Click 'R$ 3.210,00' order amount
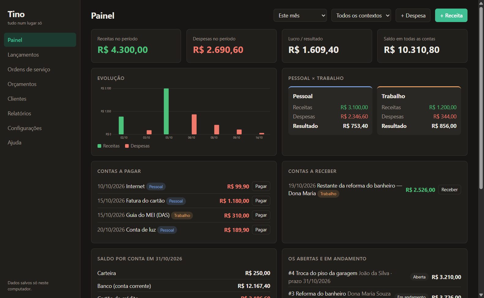This screenshot has height=298, width=484. [446, 277]
